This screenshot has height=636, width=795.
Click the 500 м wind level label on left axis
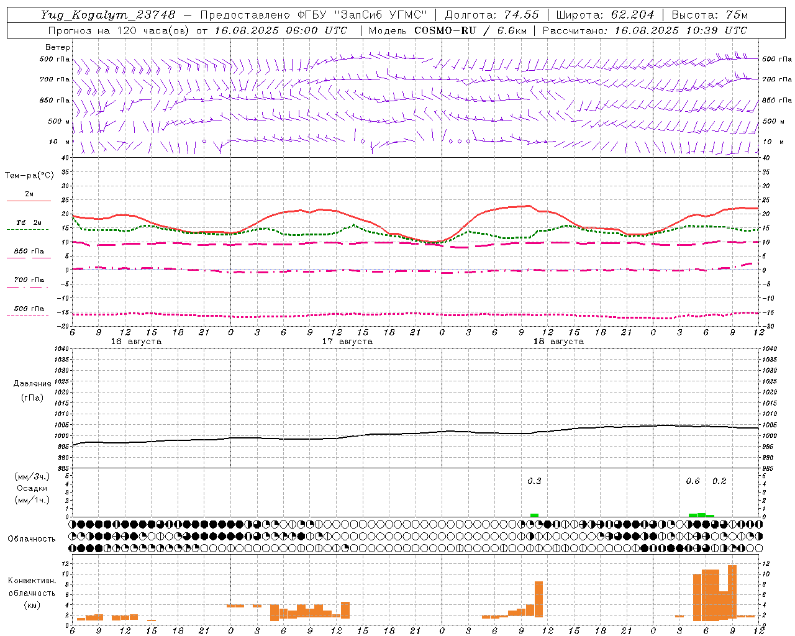coord(59,122)
